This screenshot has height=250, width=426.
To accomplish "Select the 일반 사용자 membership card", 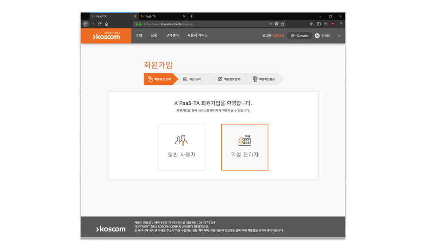I will (x=182, y=147).
